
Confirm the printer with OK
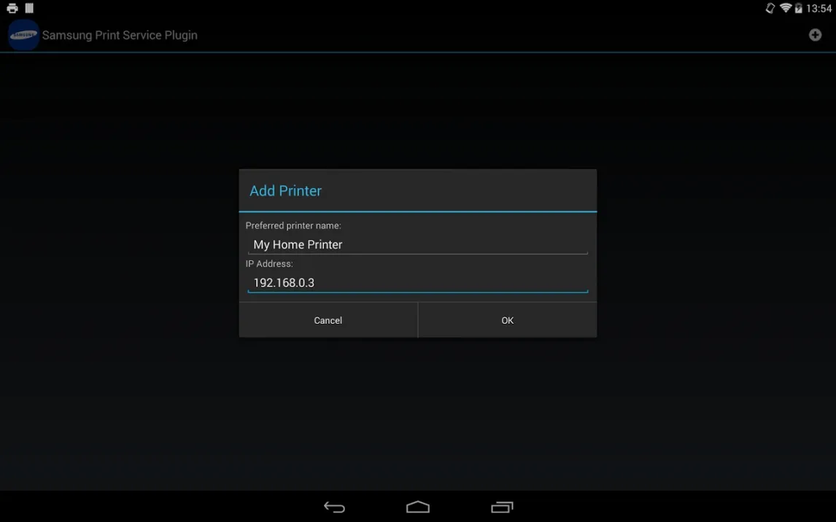tap(508, 321)
